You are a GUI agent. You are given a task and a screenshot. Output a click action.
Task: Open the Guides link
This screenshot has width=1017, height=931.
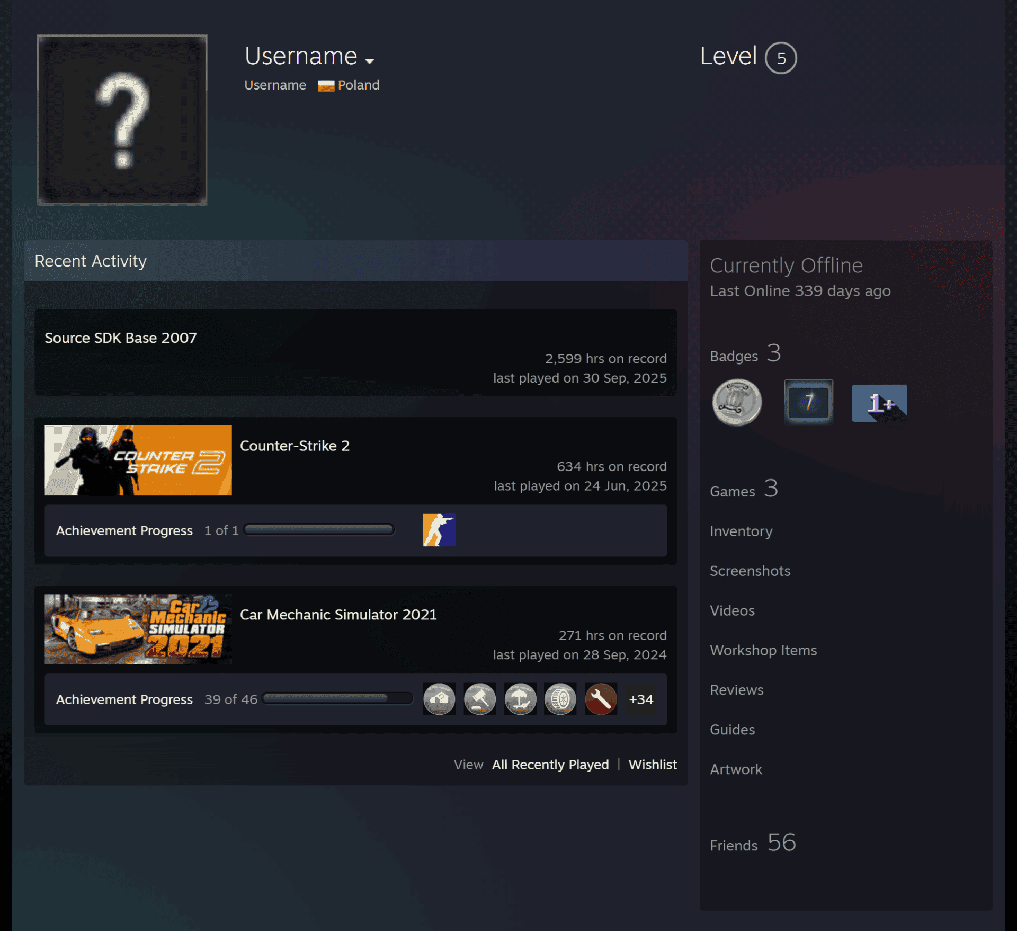click(732, 730)
